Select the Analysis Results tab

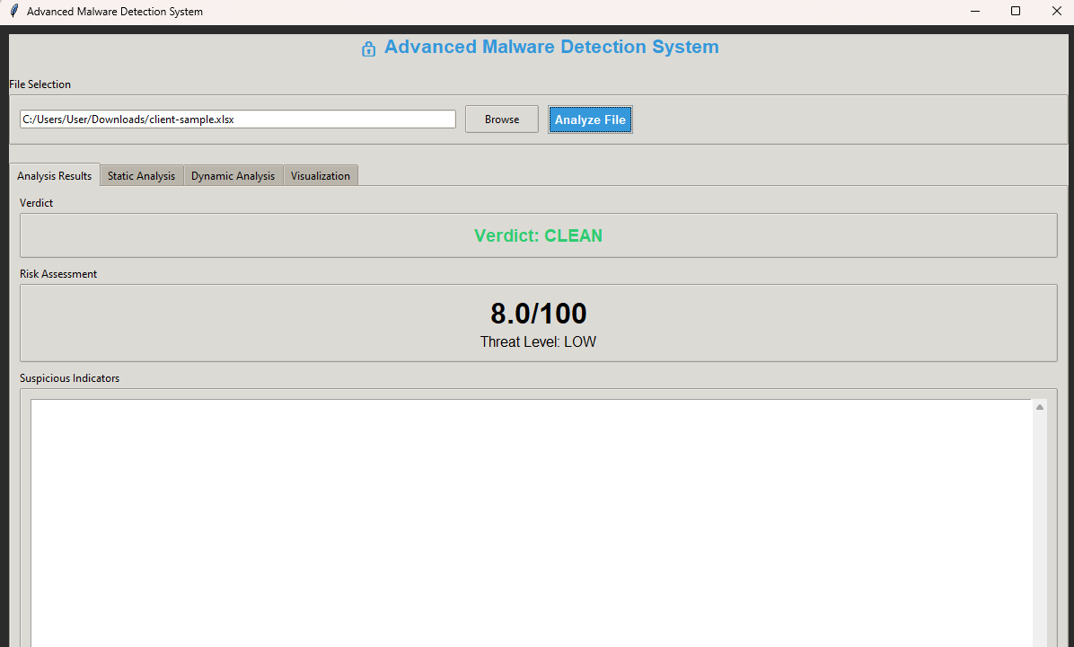[55, 176]
